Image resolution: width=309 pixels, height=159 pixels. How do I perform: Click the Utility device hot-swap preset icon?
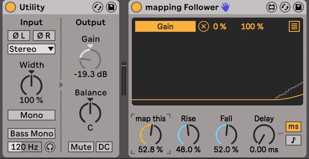click(98, 8)
